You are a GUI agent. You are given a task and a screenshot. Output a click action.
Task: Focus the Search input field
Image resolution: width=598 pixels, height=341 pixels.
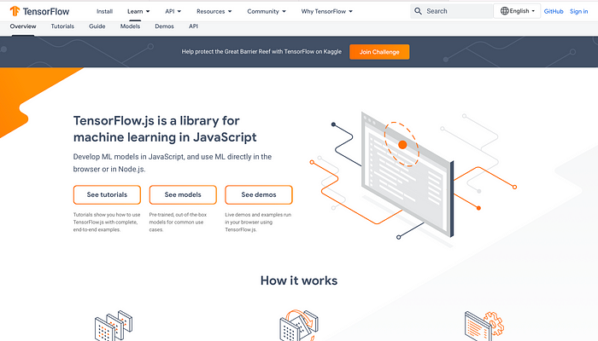click(x=452, y=11)
